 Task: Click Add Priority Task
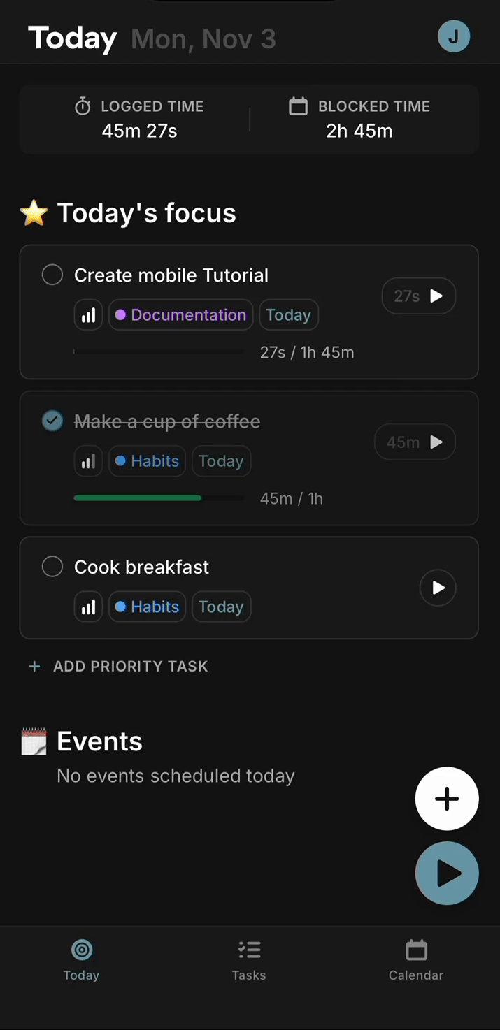[x=117, y=666]
